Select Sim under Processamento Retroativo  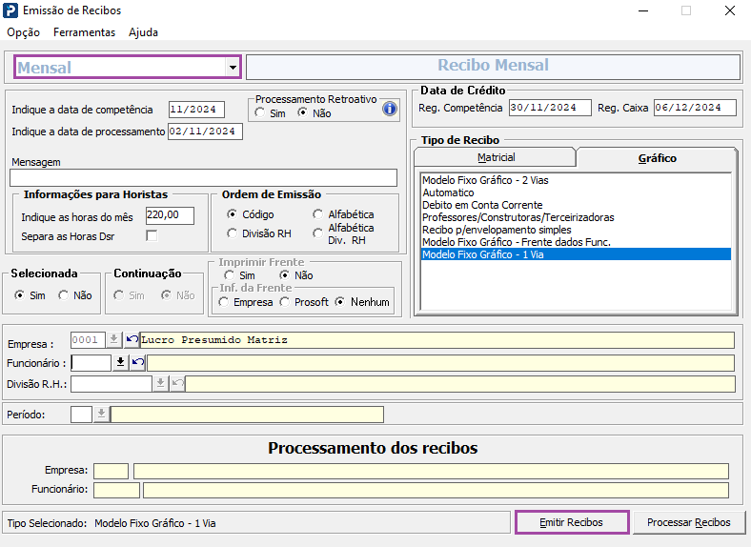(261, 113)
